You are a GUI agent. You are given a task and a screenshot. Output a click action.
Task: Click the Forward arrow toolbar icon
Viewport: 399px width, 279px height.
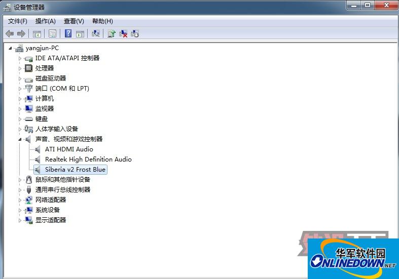click(x=21, y=33)
